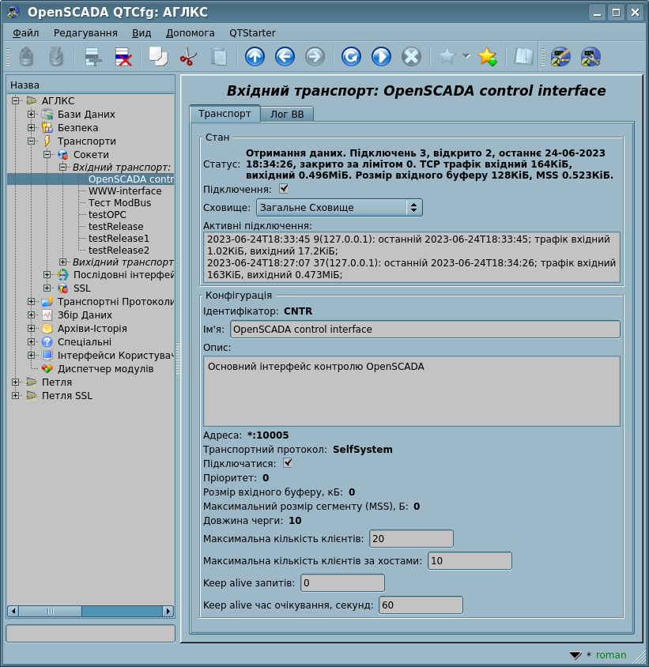
Task: Click the Спеціальні question mark icon
Action: (x=47, y=341)
